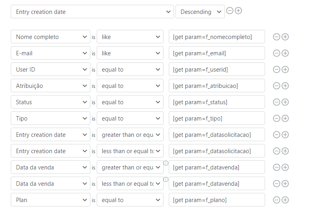This screenshot has width=316, height=212.
Task: Remove the Atribuição filter condition
Action: point(276,86)
